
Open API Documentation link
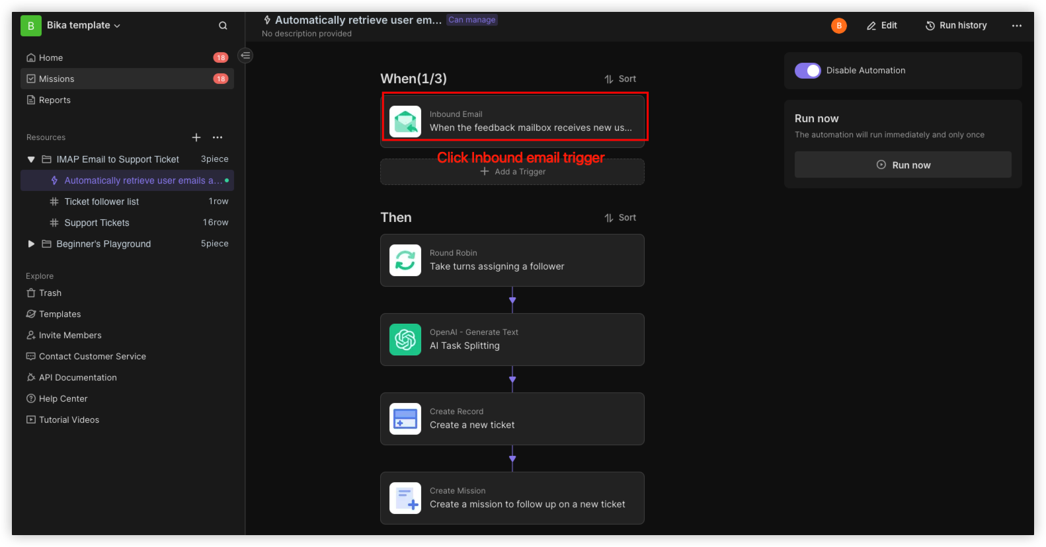point(71,377)
